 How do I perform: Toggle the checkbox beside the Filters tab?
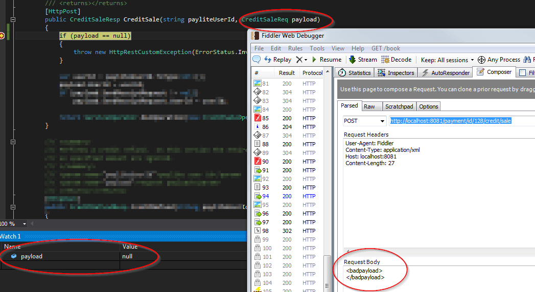click(x=522, y=73)
